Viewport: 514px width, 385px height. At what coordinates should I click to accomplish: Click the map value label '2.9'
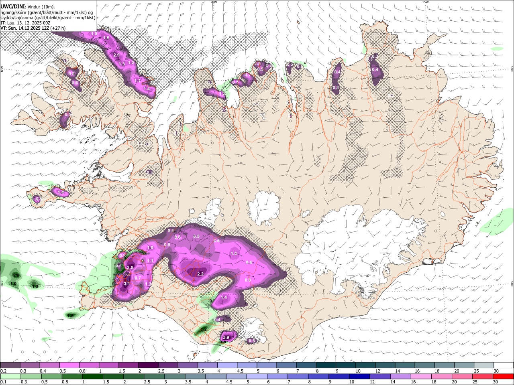(x=226, y=337)
